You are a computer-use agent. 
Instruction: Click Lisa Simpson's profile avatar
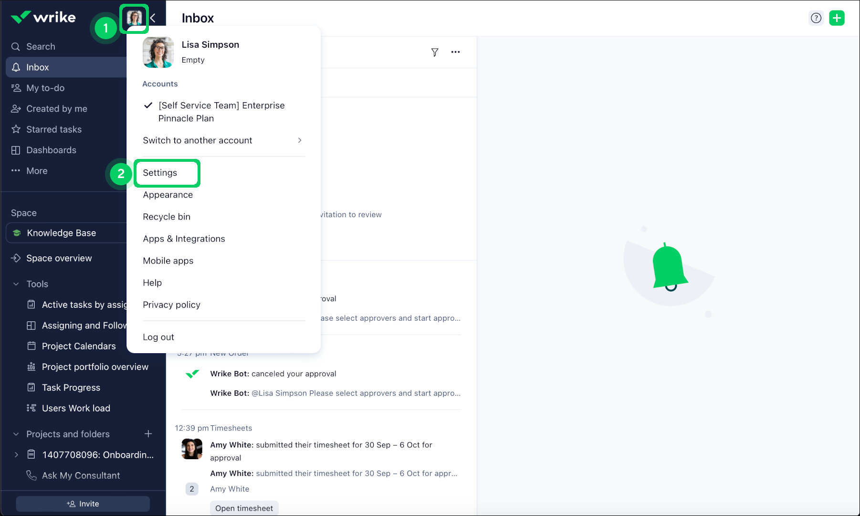point(134,18)
